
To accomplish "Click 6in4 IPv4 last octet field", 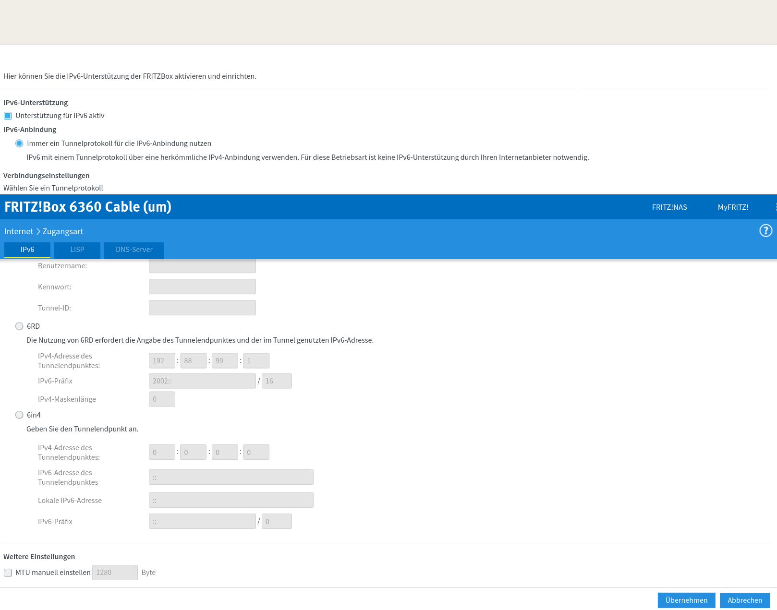I will coord(256,453).
